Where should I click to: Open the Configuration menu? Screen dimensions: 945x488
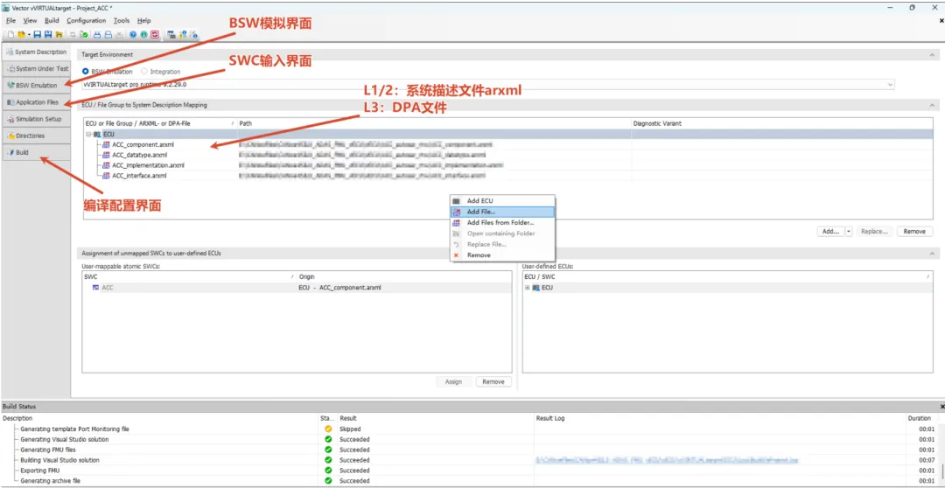coord(86,20)
